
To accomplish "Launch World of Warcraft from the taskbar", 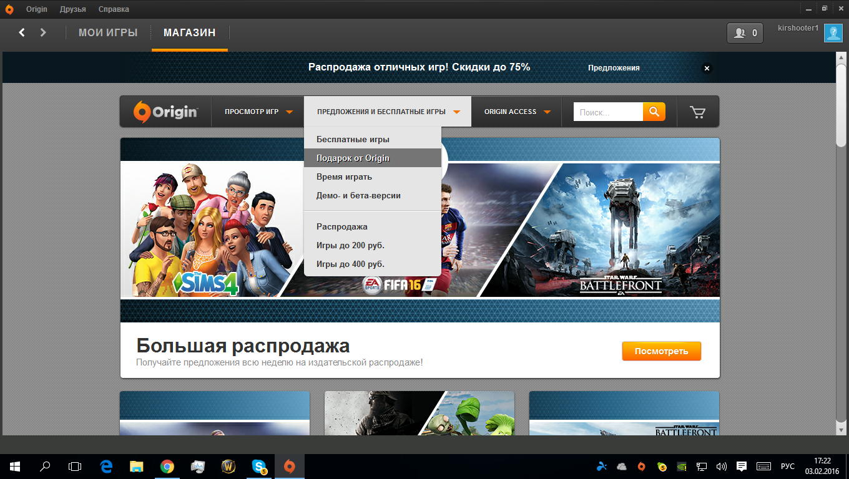I will (228, 466).
